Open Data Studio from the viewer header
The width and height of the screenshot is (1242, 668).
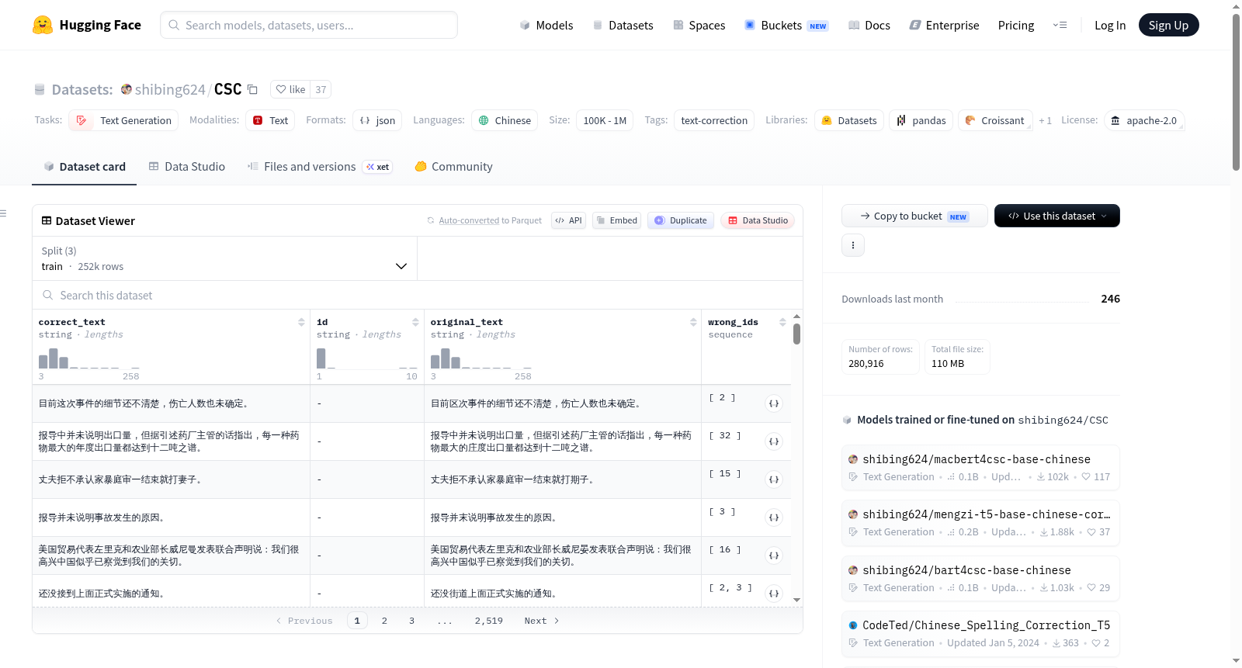(x=758, y=220)
